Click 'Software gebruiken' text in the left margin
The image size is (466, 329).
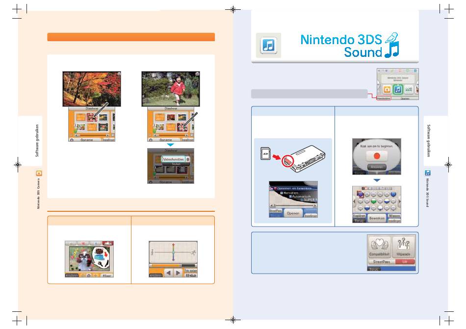coord(37,140)
